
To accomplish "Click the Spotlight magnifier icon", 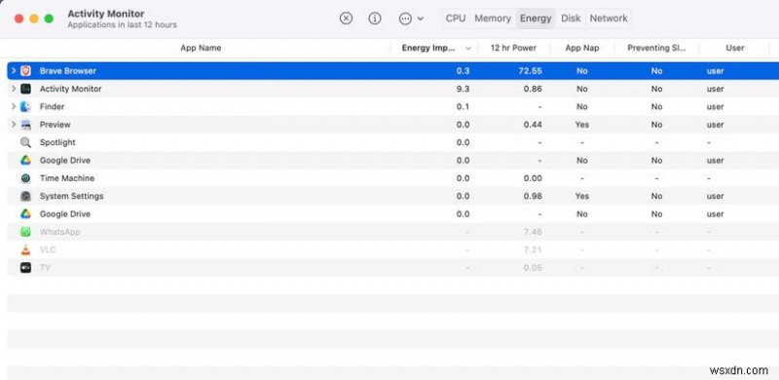I will (x=26, y=142).
